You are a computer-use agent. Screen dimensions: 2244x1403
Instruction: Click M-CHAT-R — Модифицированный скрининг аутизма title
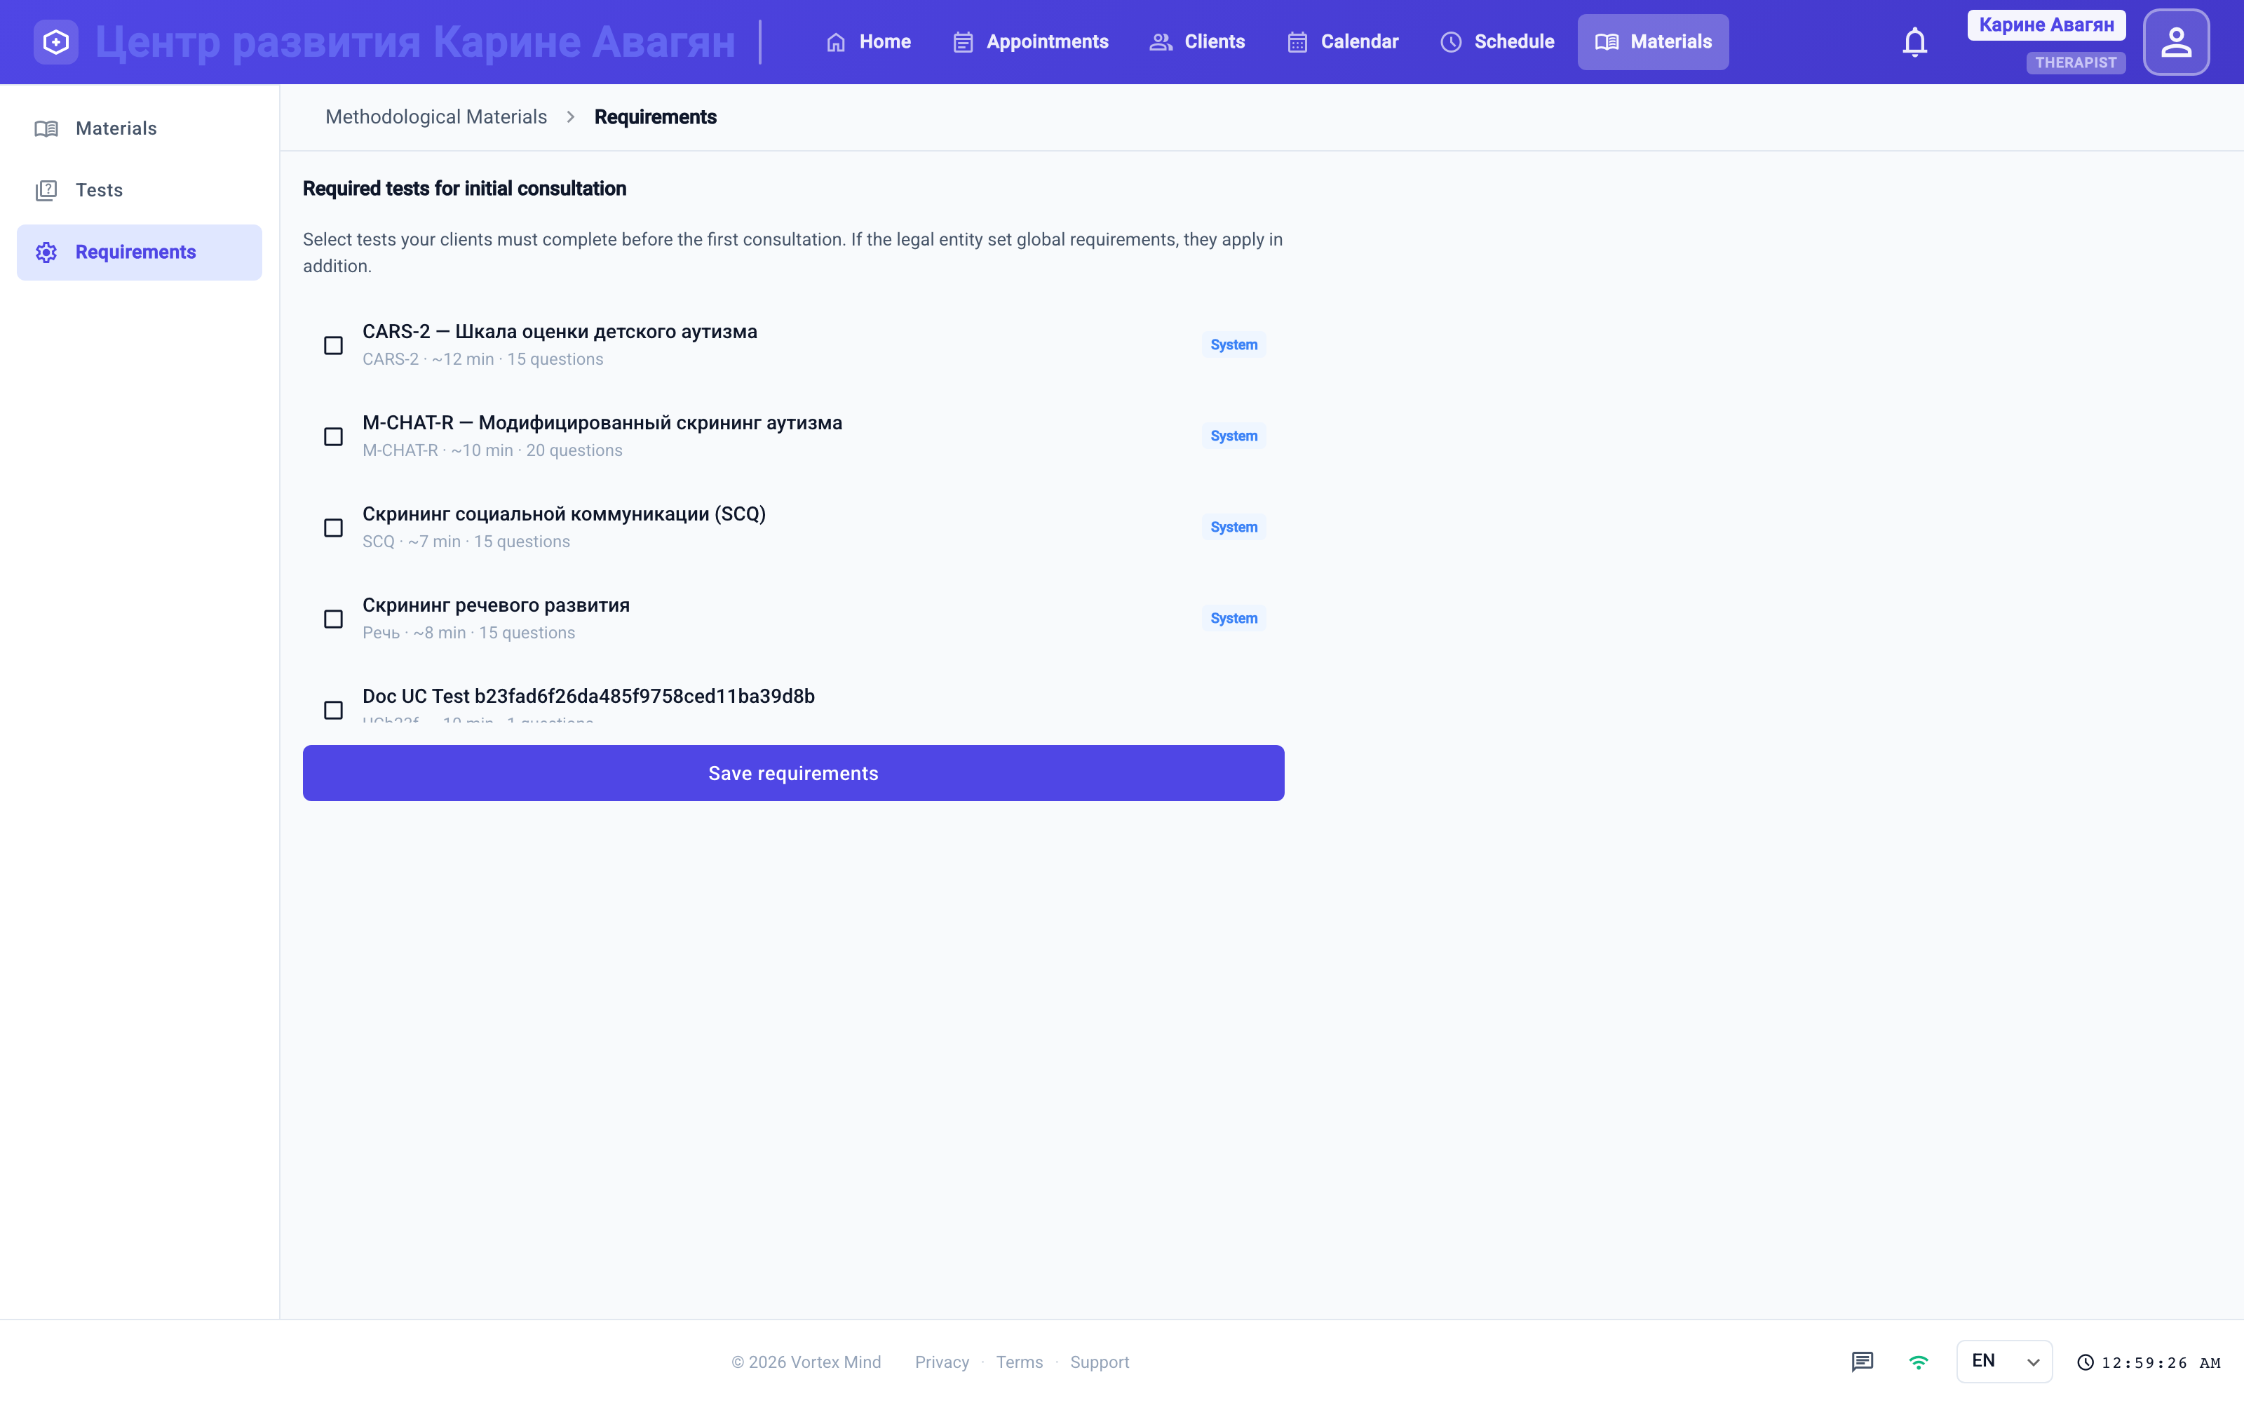[x=602, y=422]
